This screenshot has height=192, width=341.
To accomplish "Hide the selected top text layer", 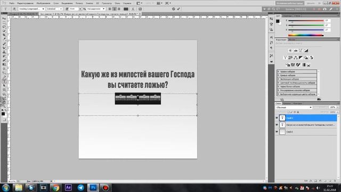I will coord(277,118).
